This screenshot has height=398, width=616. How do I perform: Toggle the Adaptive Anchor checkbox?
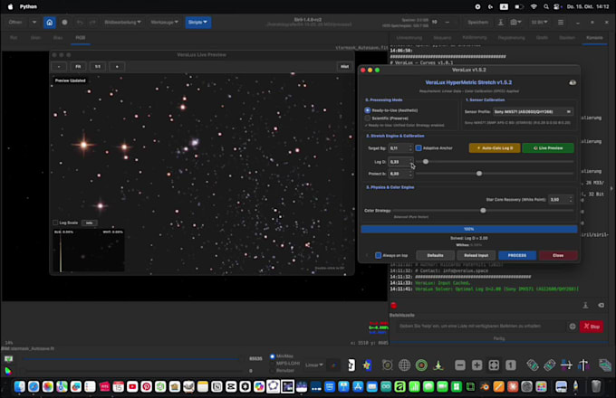point(419,147)
